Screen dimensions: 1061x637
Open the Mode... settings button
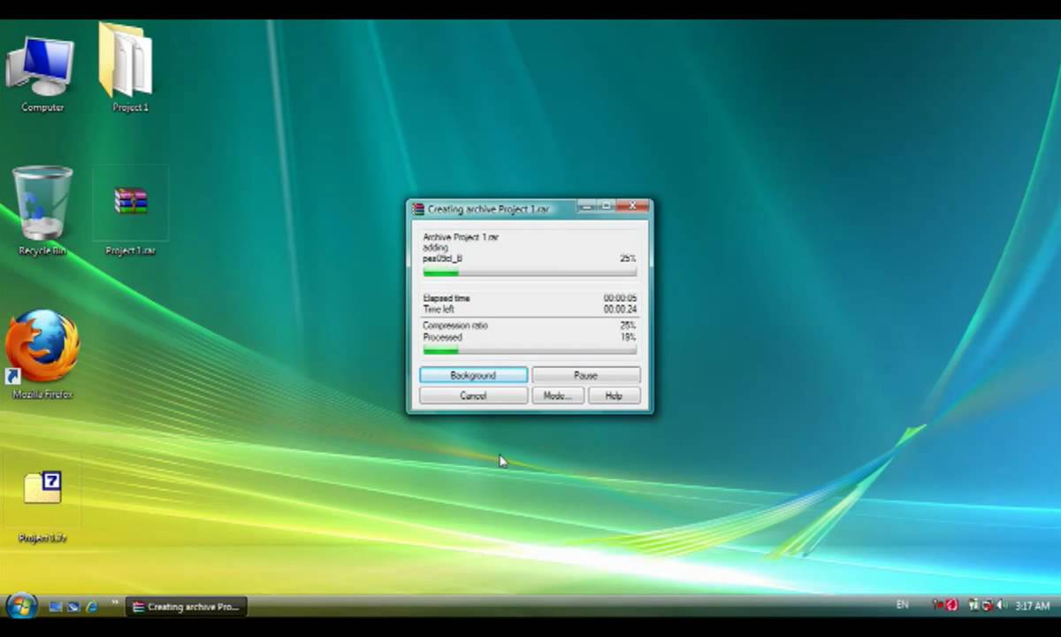[x=557, y=395]
